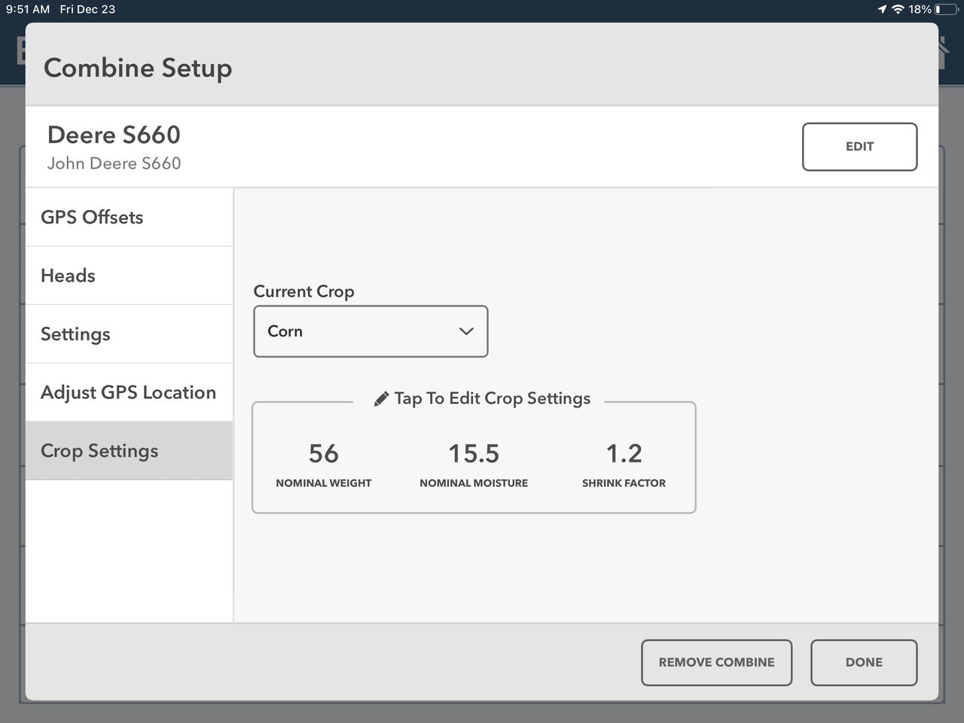Click the NOMINAL WEIGHT label
Screen dimensions: 964x723
324,483
